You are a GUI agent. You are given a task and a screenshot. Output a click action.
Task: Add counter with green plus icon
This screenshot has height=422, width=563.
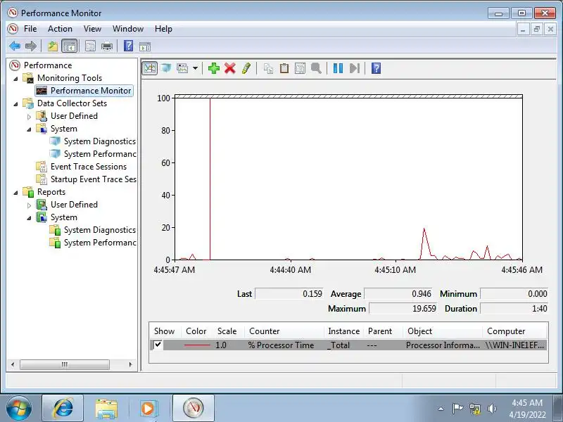click(x=214, y=68)
